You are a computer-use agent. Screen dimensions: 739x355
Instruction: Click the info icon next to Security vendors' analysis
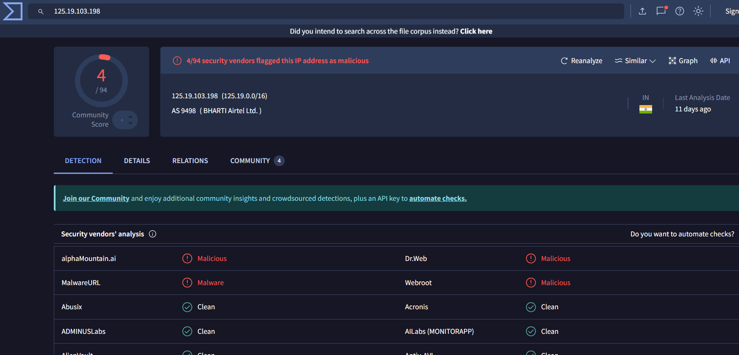[153, 234]
